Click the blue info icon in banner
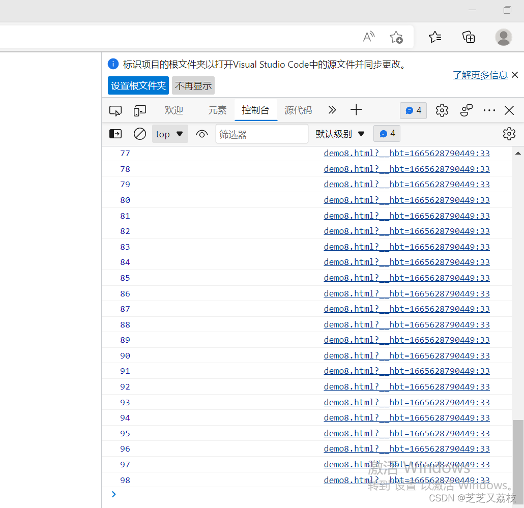 pyautogui.click(x=113, y=64)
